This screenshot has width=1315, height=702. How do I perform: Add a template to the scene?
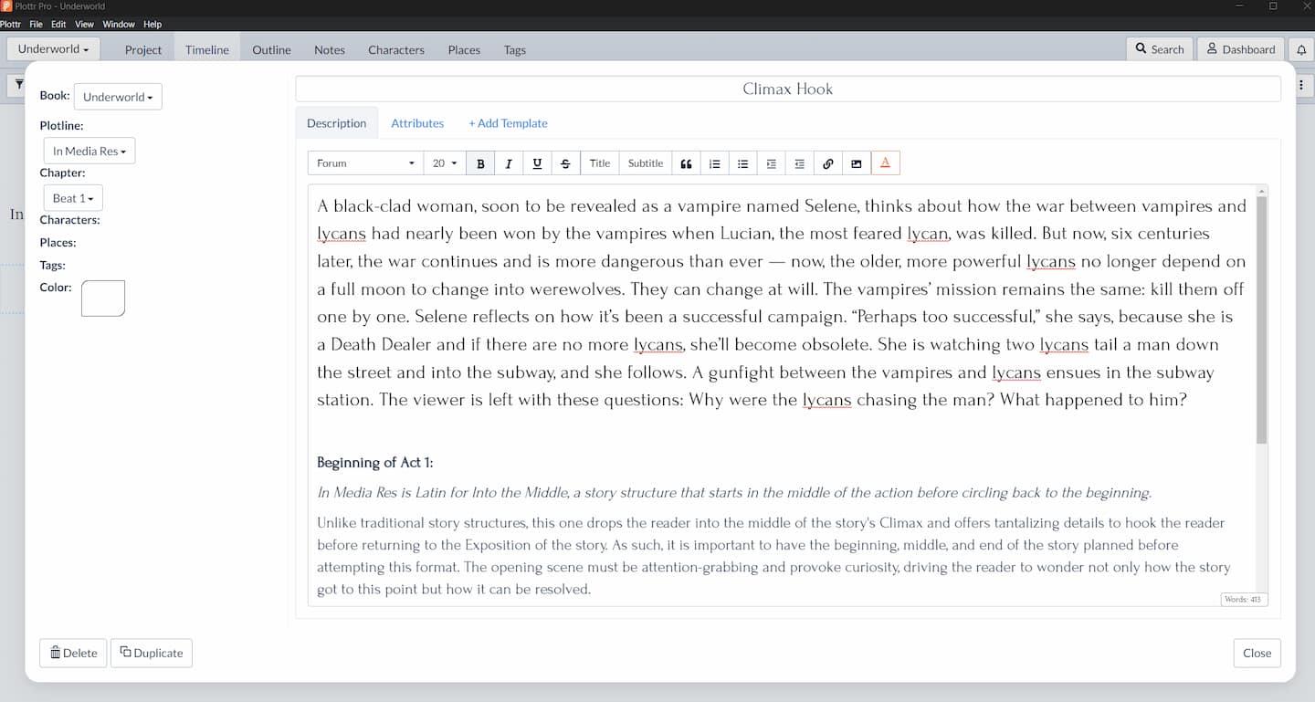point(508,122)
